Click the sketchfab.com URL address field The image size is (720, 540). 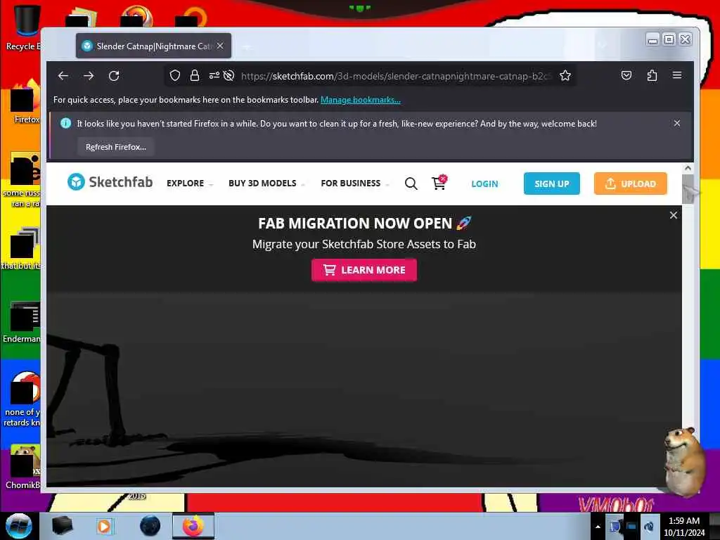[x=395, y=76]
